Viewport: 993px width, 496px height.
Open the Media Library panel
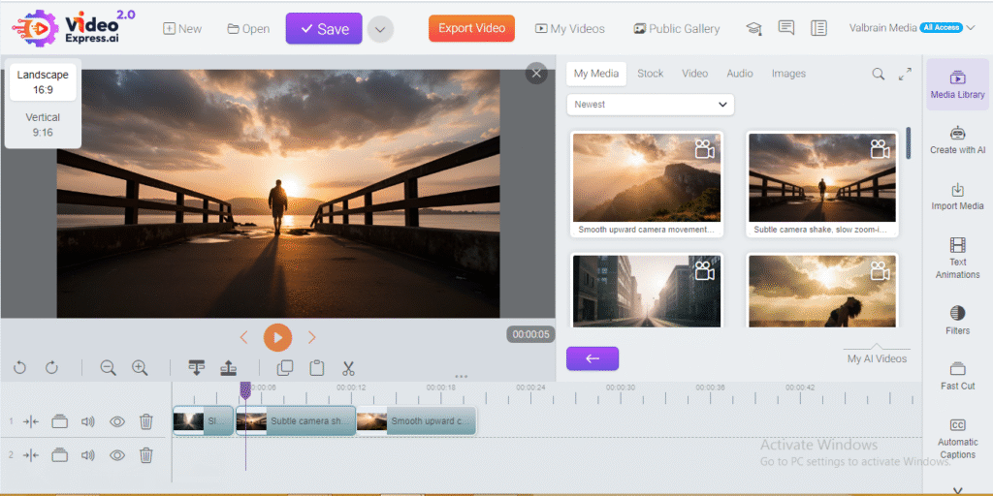957,85
